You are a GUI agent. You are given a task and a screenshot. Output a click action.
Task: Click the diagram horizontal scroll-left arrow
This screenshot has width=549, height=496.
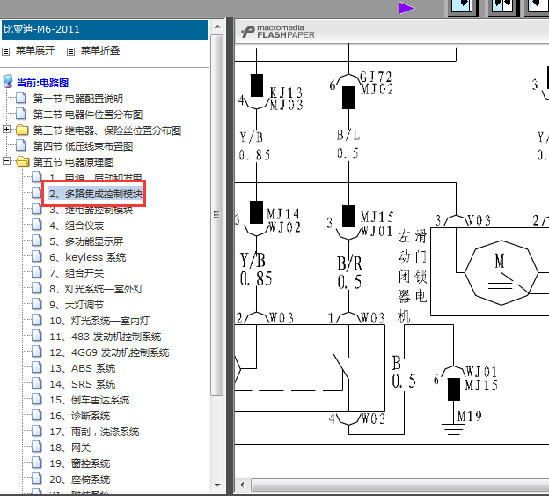[242, 485]
